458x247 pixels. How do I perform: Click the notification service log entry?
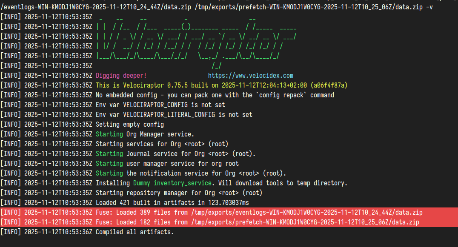pyautogui.click(x=191, y=173)
